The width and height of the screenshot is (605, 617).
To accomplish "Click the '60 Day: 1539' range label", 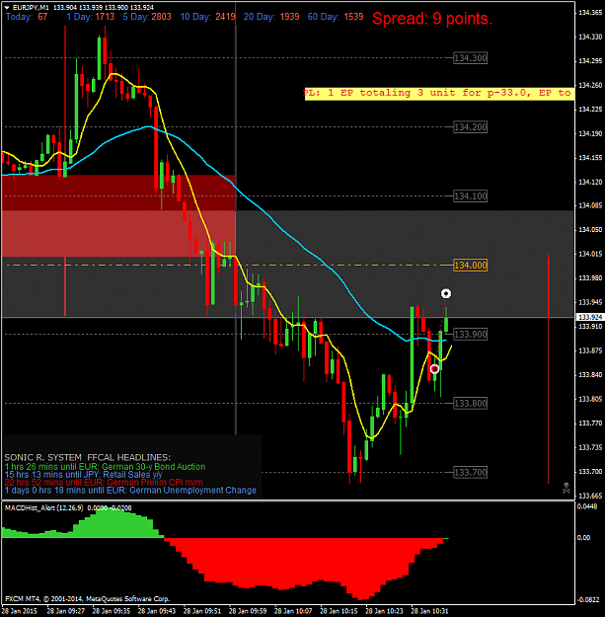I will pyautogui.click(x=336, y=17).
